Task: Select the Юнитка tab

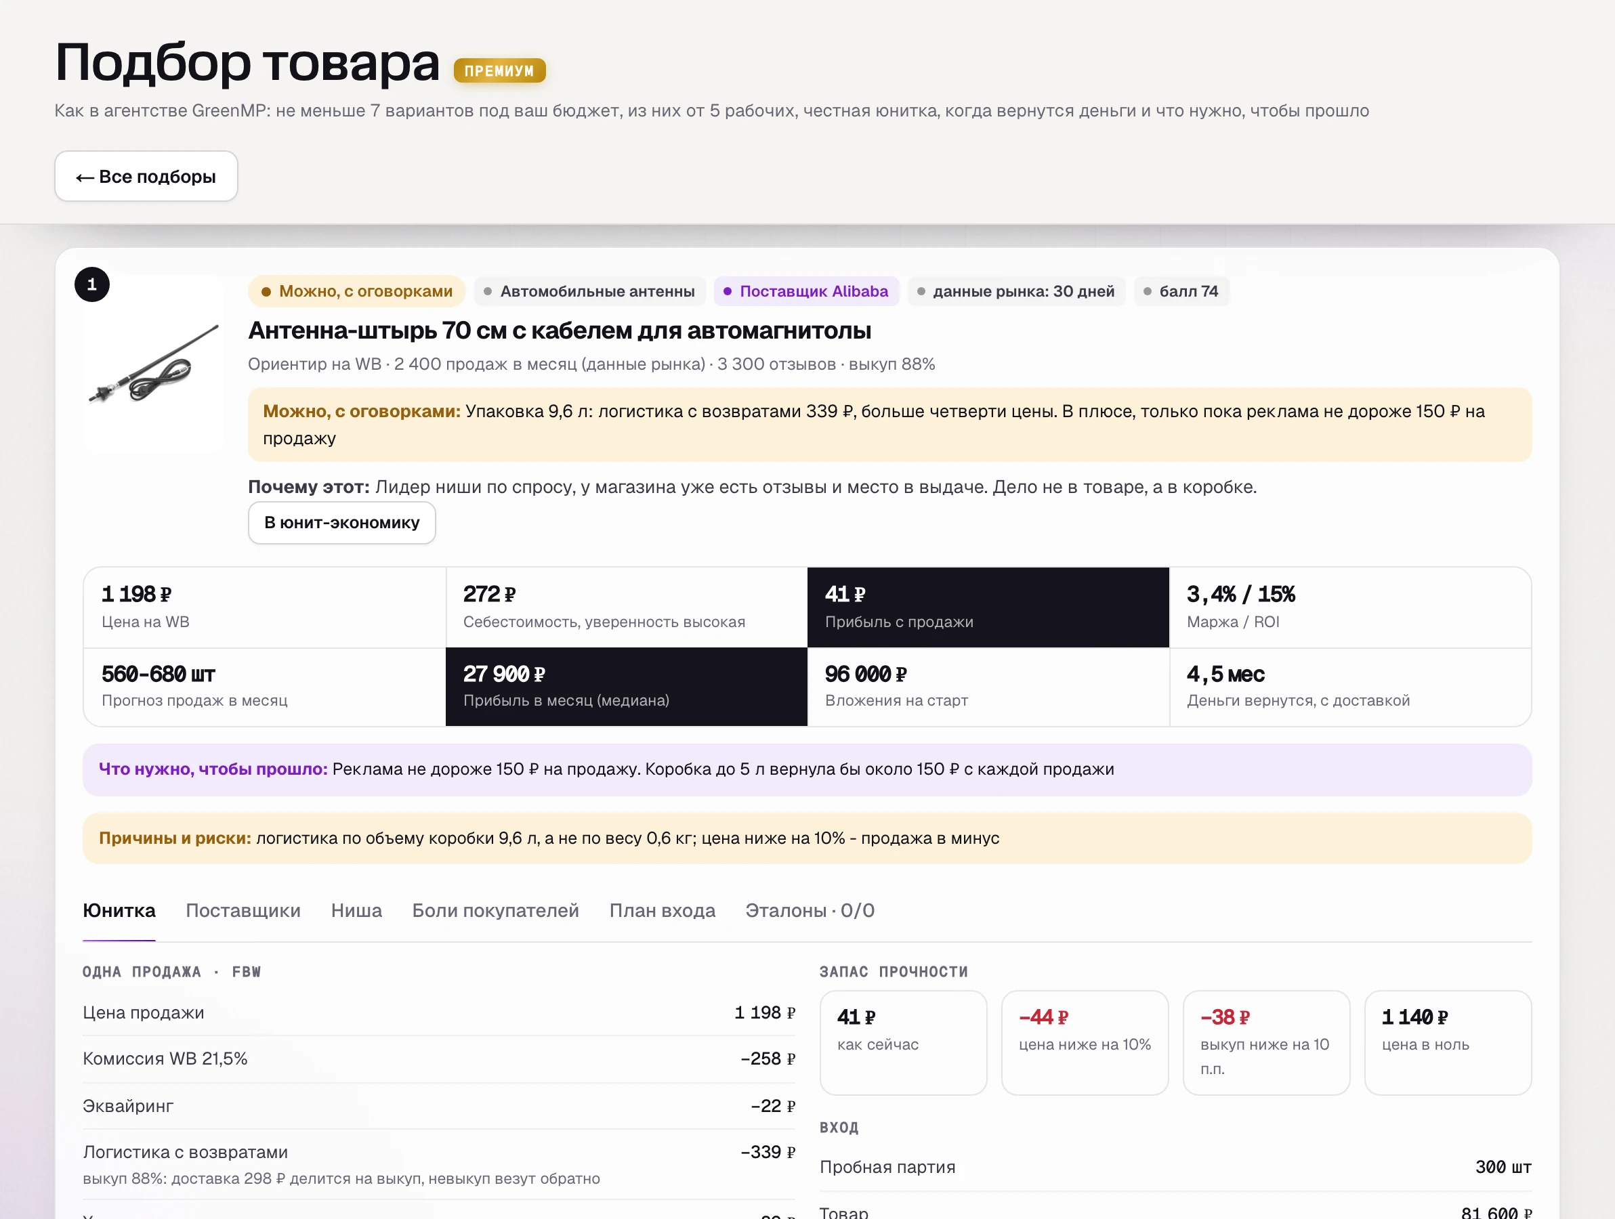Action: [x=119, y=910]
